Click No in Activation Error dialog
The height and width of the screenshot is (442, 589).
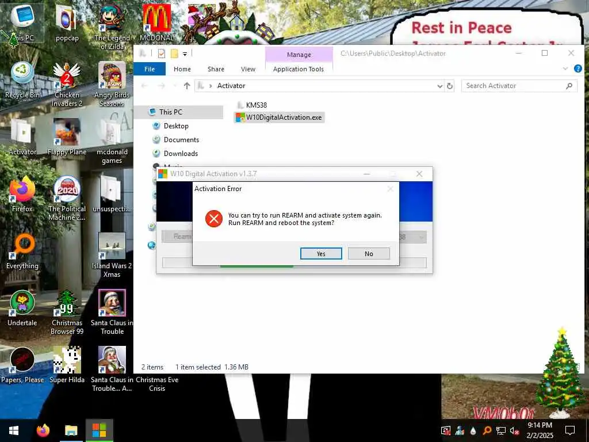tap(369, 254)
